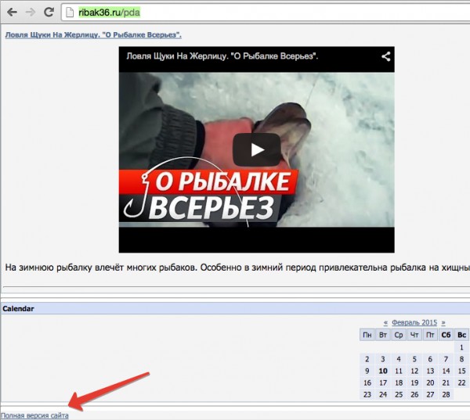This screenshot has height=420, width=470.
Task: Click the Вс weekday header
Action: pos(461,335)
